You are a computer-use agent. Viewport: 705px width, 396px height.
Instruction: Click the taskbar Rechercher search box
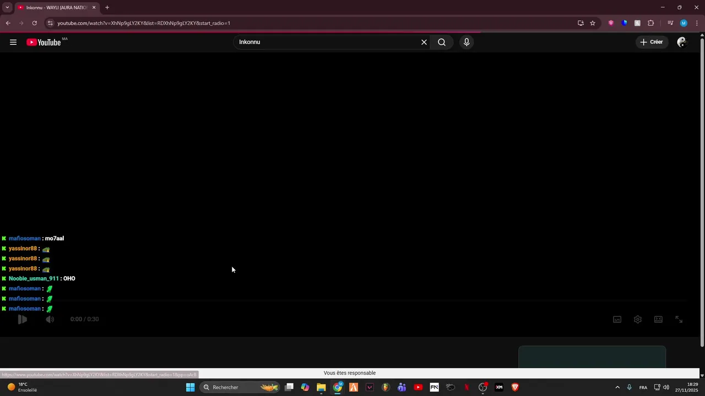point(240,387)
